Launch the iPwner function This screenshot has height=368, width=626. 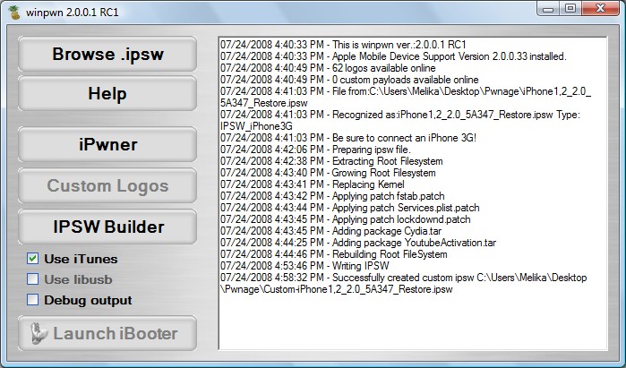[x=107, y=144]
